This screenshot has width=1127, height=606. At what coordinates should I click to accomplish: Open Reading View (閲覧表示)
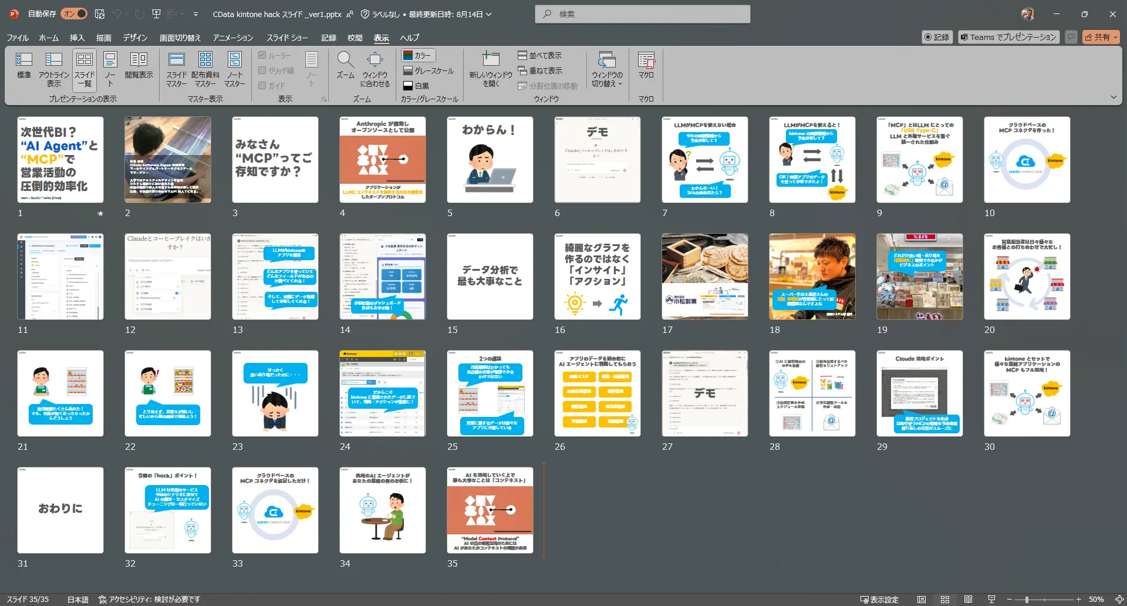tap(139, 66)
